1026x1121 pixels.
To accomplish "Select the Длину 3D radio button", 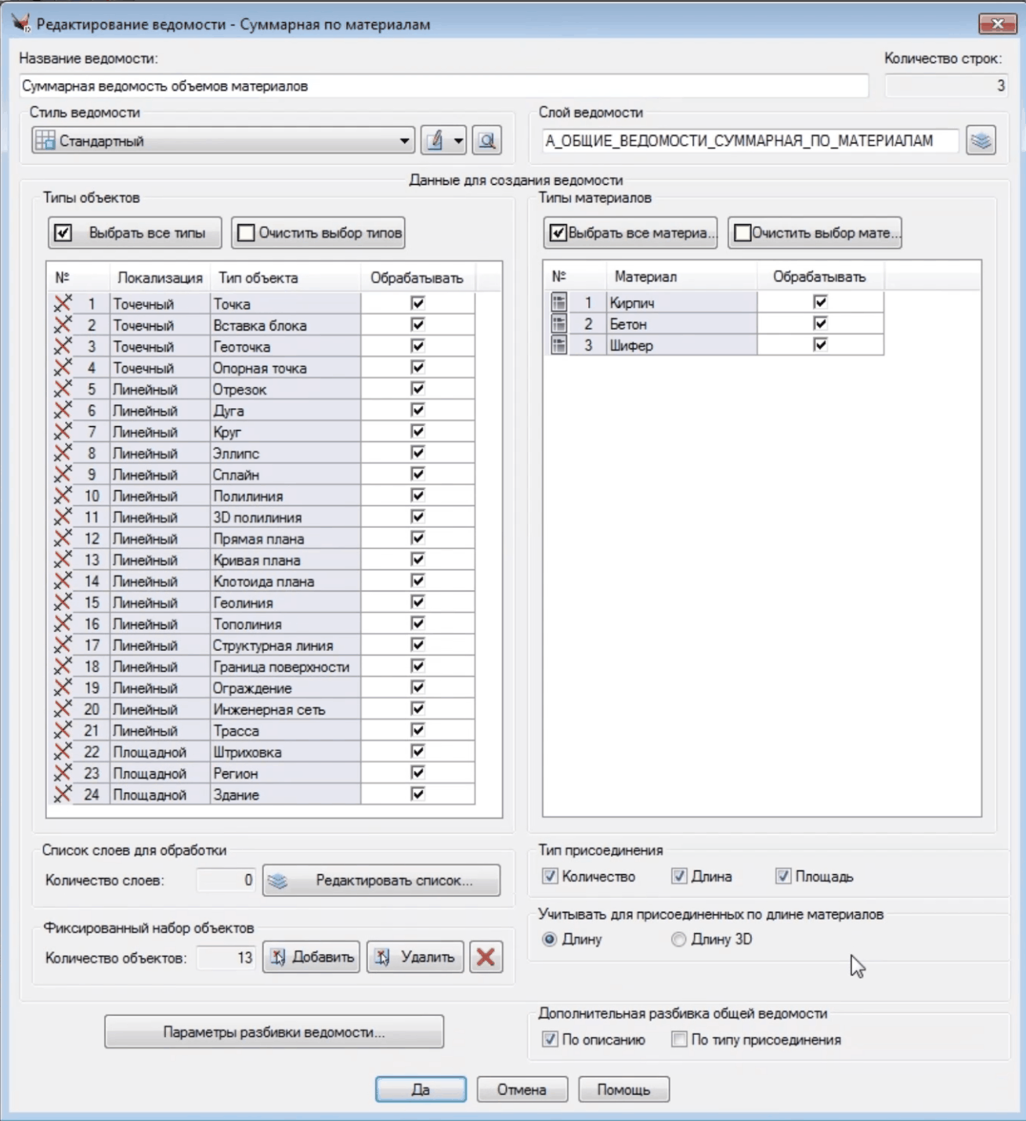I will point(678,939).
